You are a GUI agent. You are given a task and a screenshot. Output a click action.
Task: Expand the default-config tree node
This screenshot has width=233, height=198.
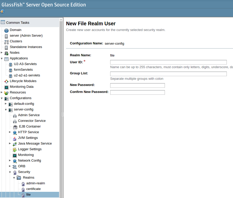6,104
